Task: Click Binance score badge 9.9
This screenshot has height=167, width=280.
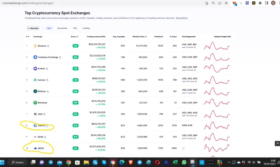Action: 75,46
